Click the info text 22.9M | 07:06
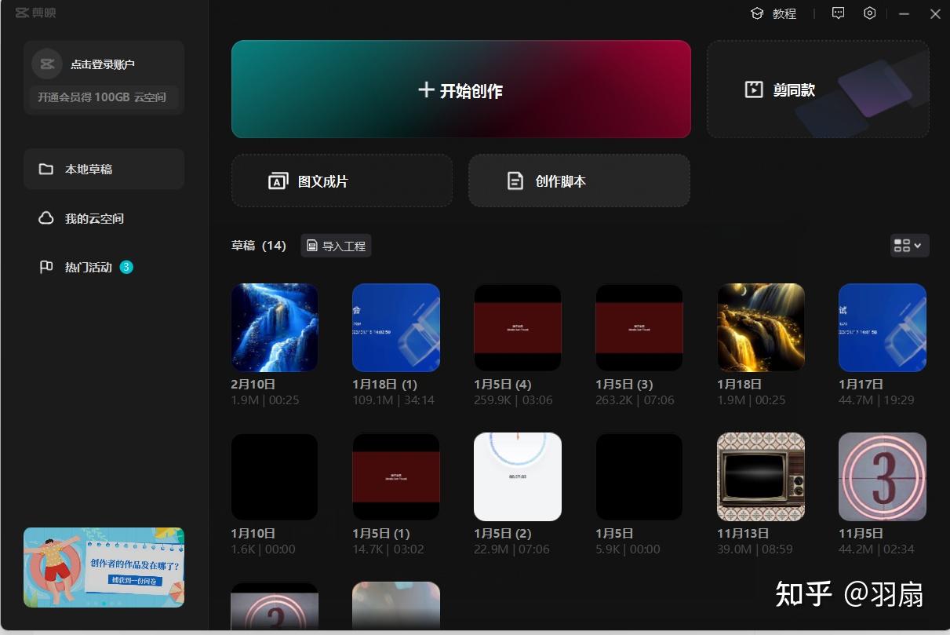 (x=511, y=549)
